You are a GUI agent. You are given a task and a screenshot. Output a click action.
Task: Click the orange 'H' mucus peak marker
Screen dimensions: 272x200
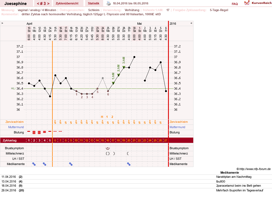[x=102, y=117]
